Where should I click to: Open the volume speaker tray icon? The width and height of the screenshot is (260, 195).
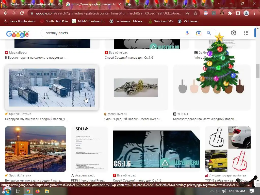tap(224, 191)
